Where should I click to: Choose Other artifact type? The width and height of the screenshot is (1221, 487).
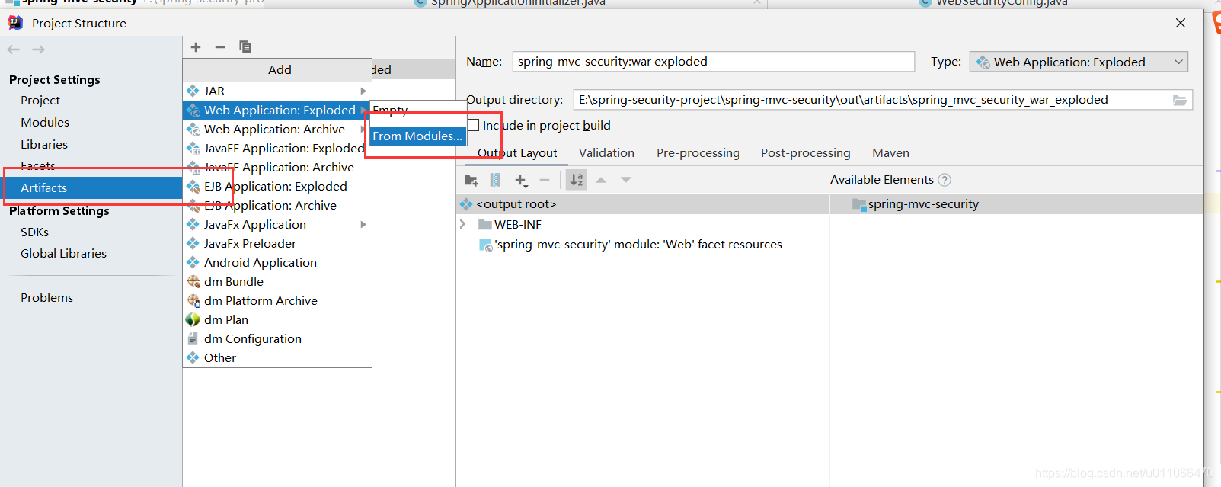[276, 357]
